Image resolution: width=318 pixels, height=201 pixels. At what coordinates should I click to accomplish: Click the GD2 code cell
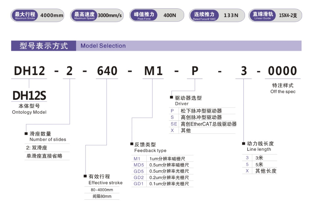(139, 177)
